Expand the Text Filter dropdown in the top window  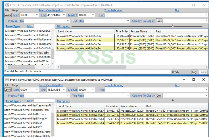128,21
